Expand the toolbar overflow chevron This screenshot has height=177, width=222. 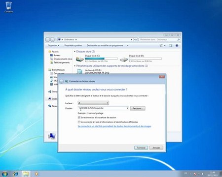point(128,45)
